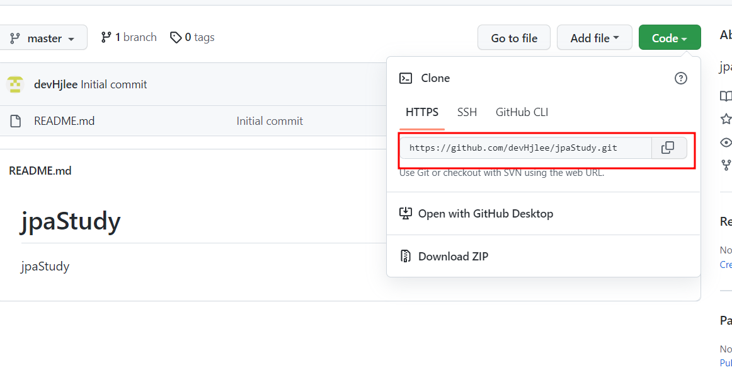Click the branch icon beside 1 branch
Screen dimensions: 732x372
click(106, 37)
